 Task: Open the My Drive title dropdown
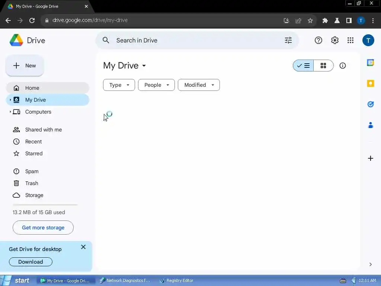125,66
